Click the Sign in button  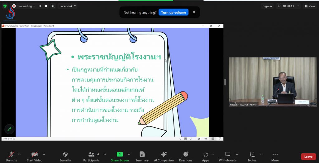[x=267, y=6]
